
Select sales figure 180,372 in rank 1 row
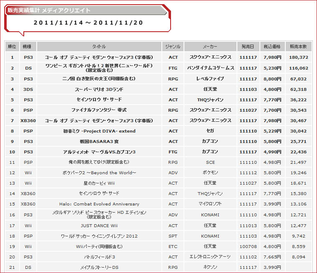[x=299, y=58]
